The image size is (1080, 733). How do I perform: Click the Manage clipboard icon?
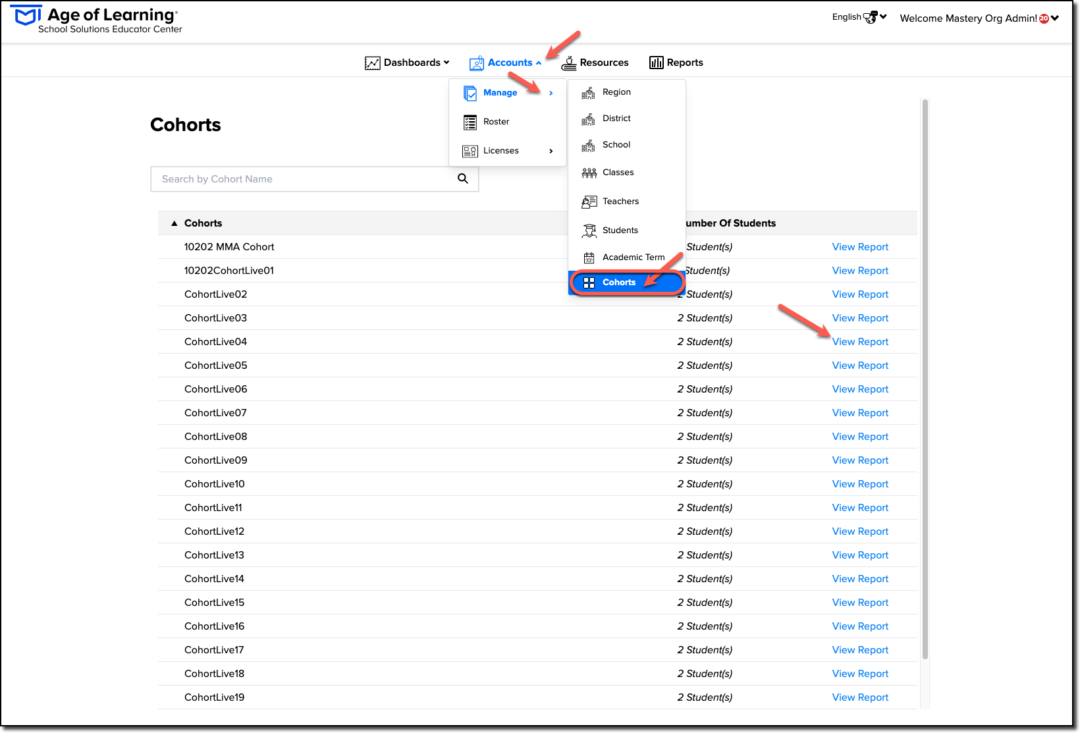click(x=470, y=94)
